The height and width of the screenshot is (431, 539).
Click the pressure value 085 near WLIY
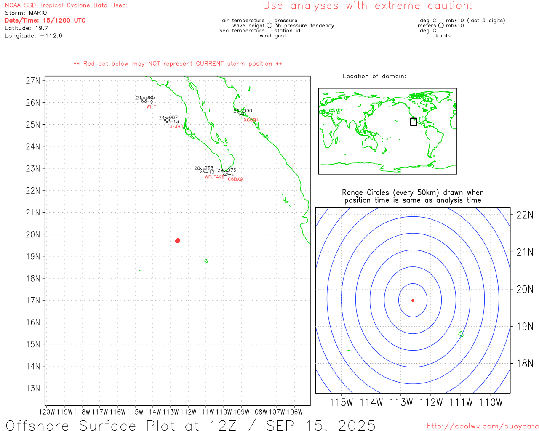pyautogui.click(x=150, y=98)
